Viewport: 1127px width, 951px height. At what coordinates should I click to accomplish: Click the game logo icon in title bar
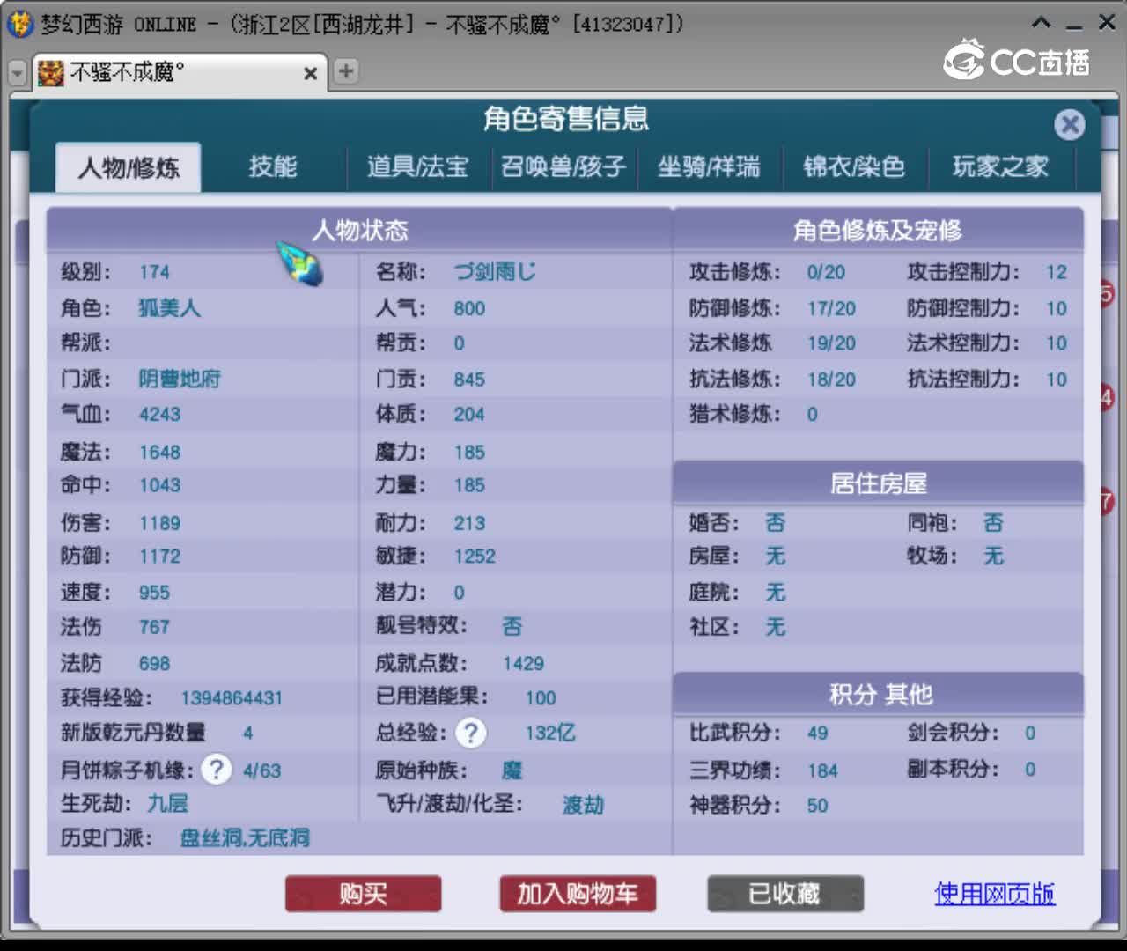[x=20, y=24]
